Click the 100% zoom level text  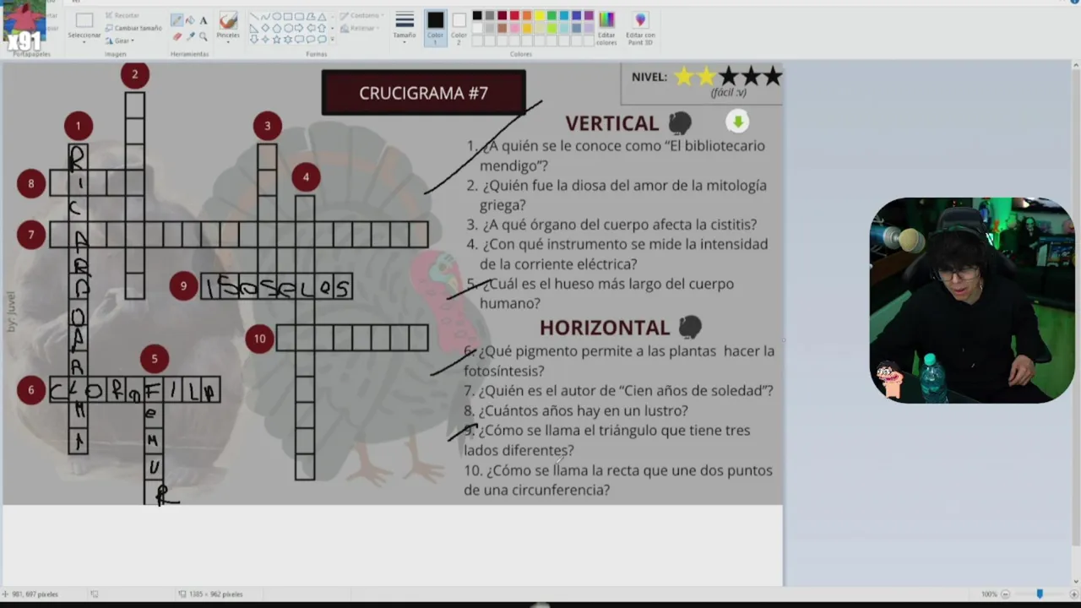pos(989,594)
